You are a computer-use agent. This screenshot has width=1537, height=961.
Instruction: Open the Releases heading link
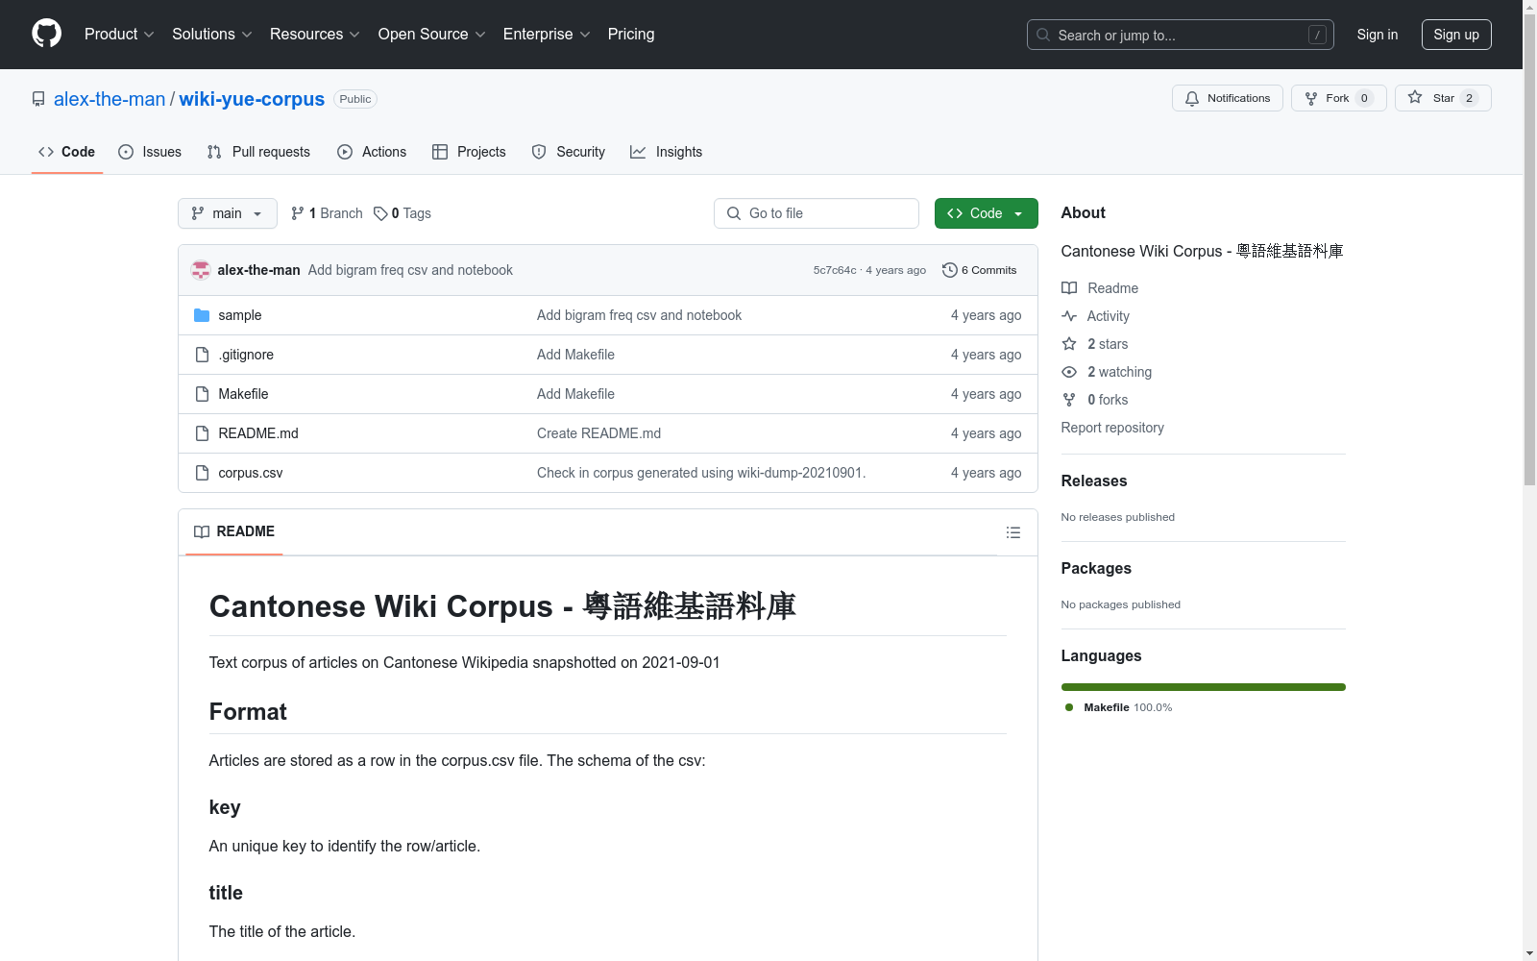(x=1094, y=480)
